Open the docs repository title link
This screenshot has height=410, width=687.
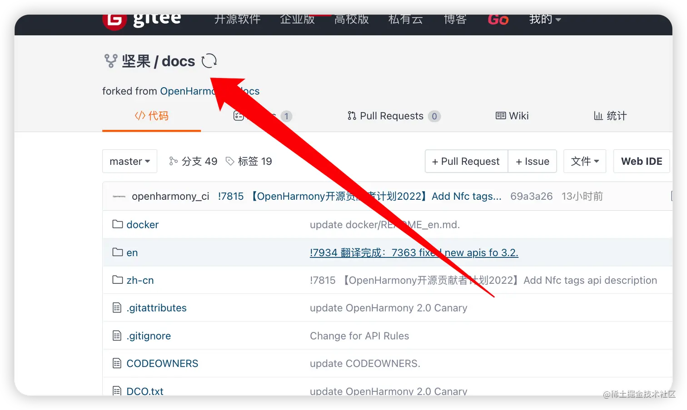coord(178,61)
